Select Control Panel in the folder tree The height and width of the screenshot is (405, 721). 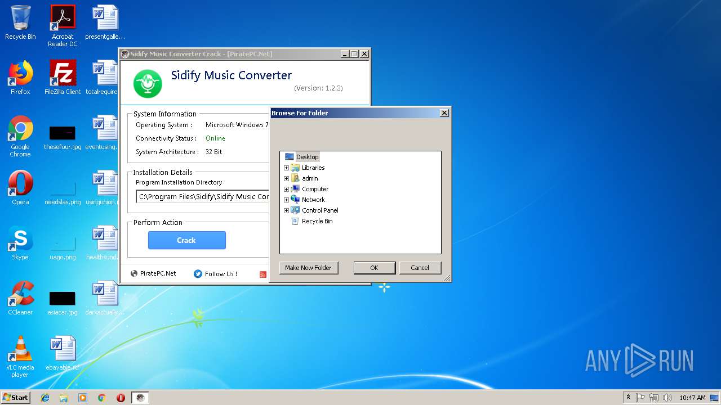320,210
